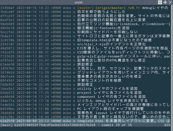Select commit 33450af on master
Viewport: 173px width, 131px height.
click(85, 8)
